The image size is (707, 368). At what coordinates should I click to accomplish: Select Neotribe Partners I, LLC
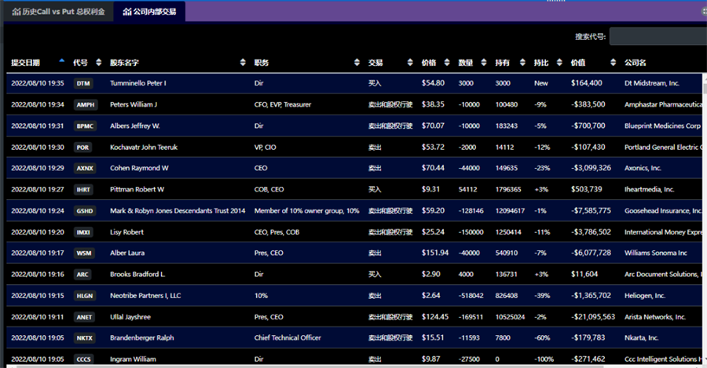pyautogui.click(x=145, y=296)
